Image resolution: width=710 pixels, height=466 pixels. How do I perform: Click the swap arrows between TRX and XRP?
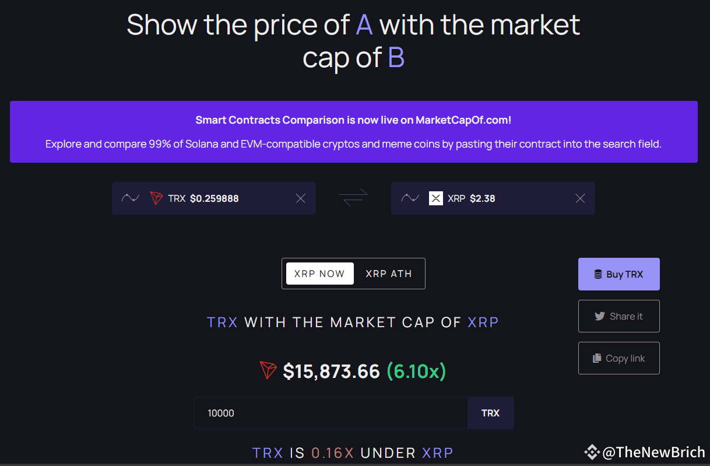pos(353,198)
